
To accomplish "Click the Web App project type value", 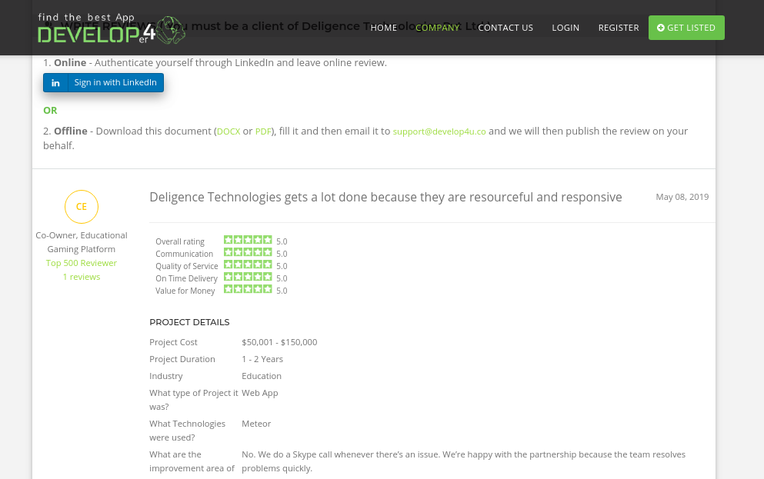I will pyautogui.click(x=260, y=394).
